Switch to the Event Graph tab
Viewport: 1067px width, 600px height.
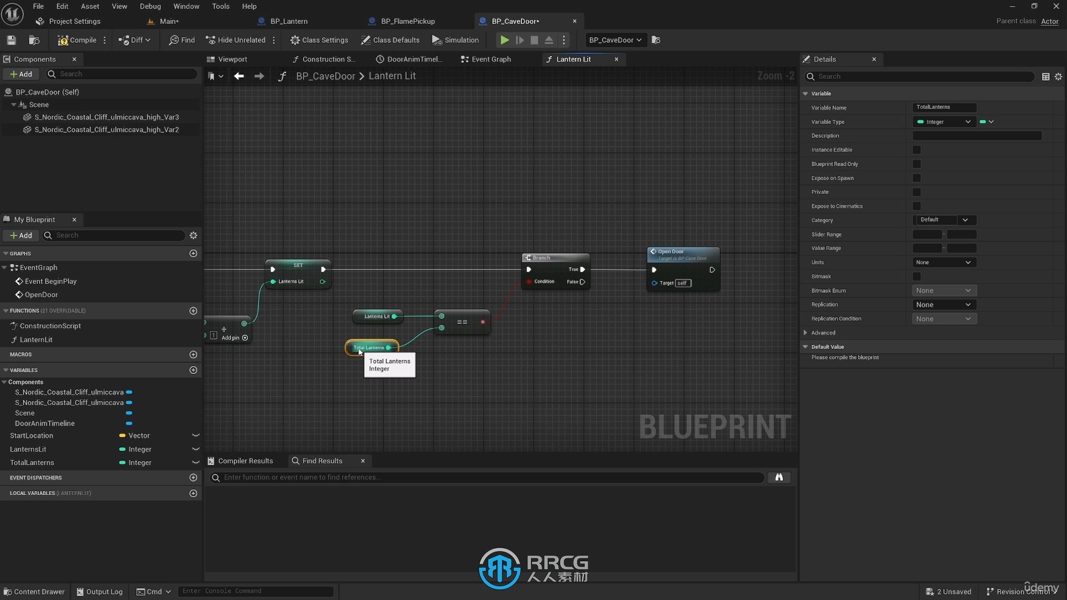click(x=491, y=58)
